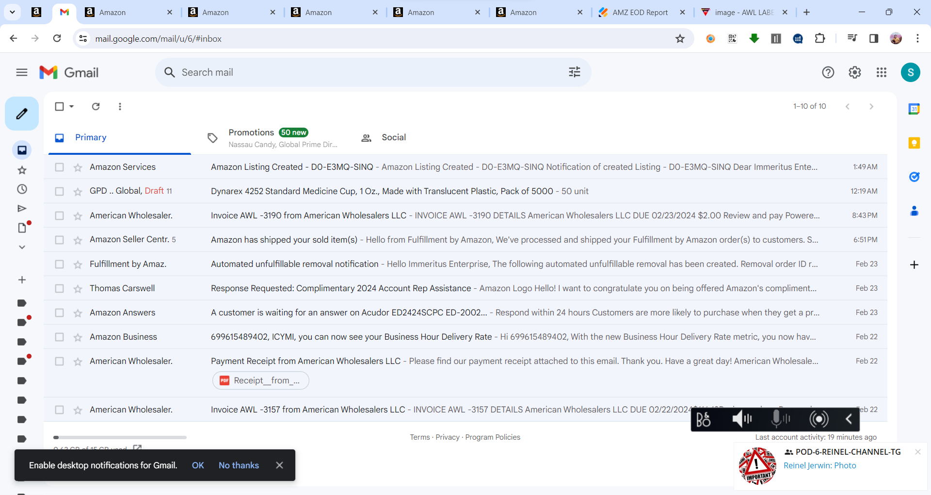Viewport: 931px width, 495px height.
Task: Select the Amazon Answers email checkbox
Action: pyautogui.click(x=59, y=313)
